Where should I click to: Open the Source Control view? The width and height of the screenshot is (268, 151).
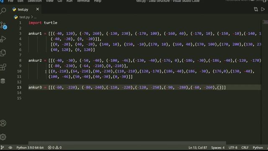[x=3, y=25]
